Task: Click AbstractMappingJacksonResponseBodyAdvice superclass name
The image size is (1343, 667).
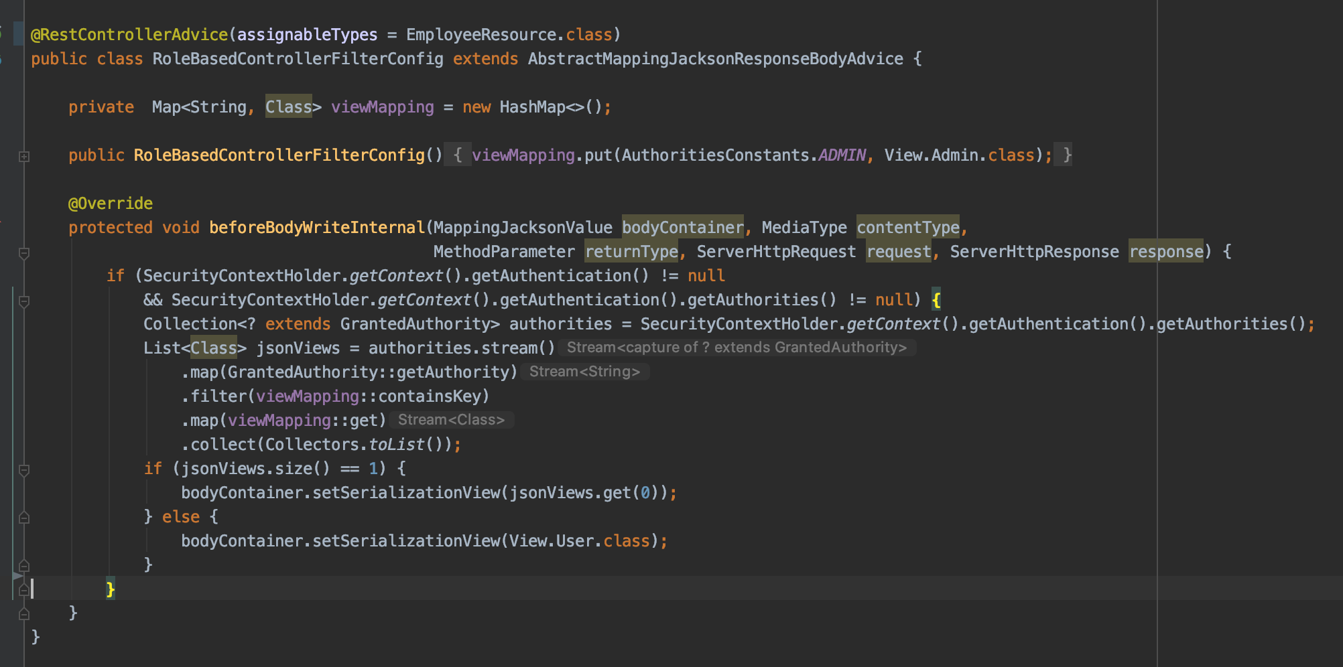Action: click(715, 59)
